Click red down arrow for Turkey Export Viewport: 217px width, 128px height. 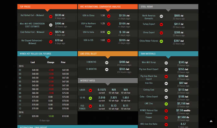(x=161, y=25)
